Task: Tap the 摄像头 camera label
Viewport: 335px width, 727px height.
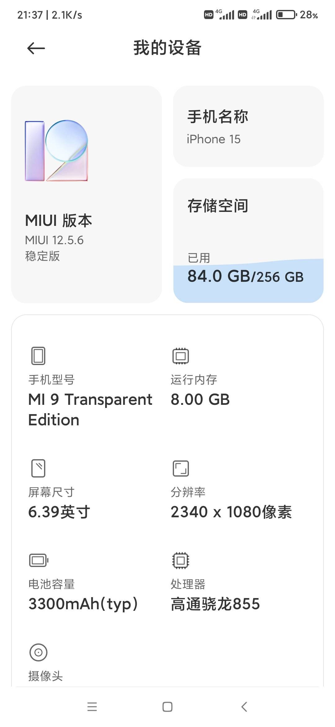Action: pos(46,676)
